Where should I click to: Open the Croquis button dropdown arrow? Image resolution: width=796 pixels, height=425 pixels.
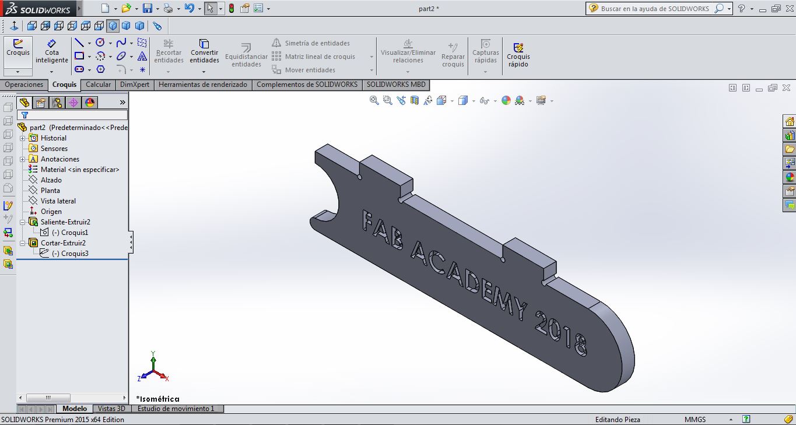pyautogui.click(x=18, y=72)
